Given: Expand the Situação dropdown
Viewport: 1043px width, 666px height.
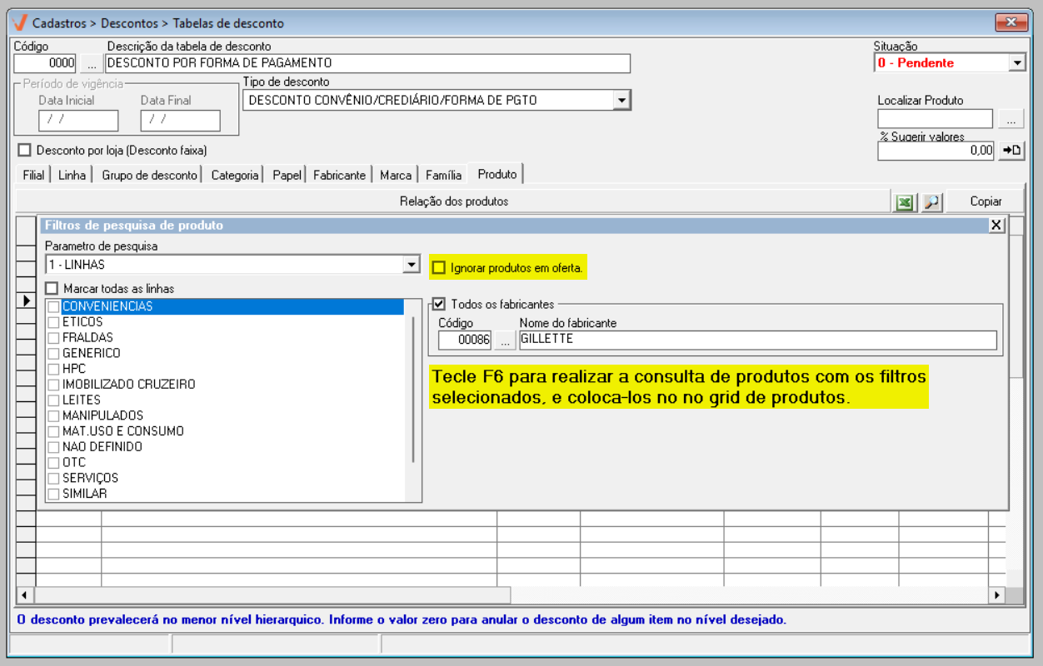Looking at the screenshot, I should (1016, 63).
